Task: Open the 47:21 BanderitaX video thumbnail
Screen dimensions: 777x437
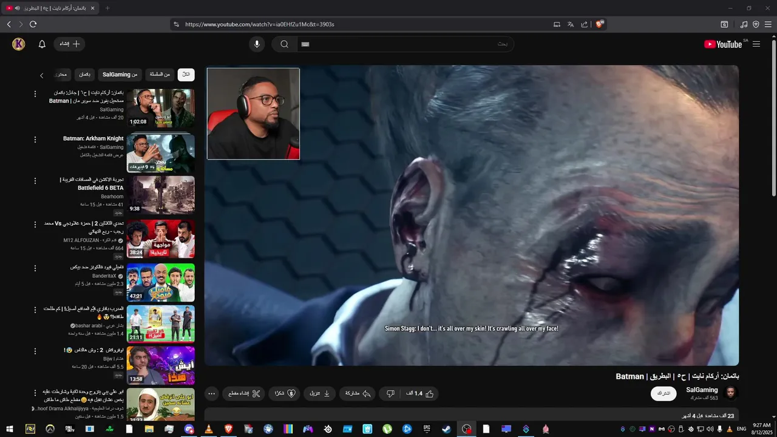Action: (161, 282)
